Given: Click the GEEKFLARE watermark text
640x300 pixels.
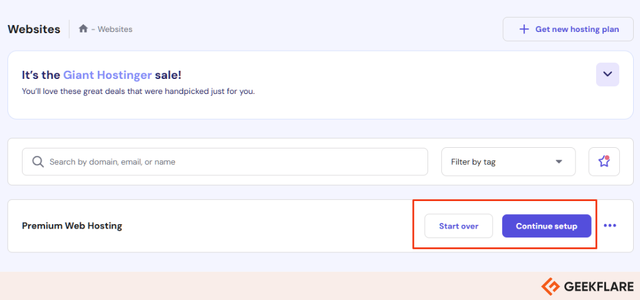Looking at the screenshot, I should pos(599,287).
